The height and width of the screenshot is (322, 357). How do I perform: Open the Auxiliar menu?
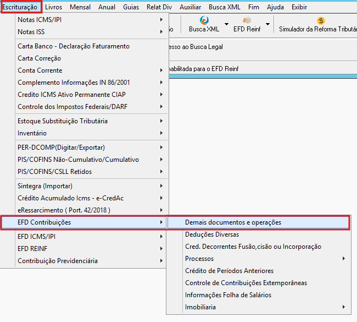pyautogui.click(x=190, y=7)
